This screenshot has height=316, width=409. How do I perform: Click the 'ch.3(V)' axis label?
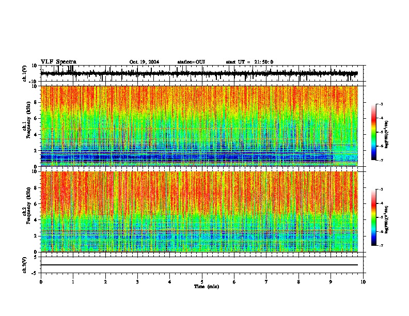(x=25, y=265)
